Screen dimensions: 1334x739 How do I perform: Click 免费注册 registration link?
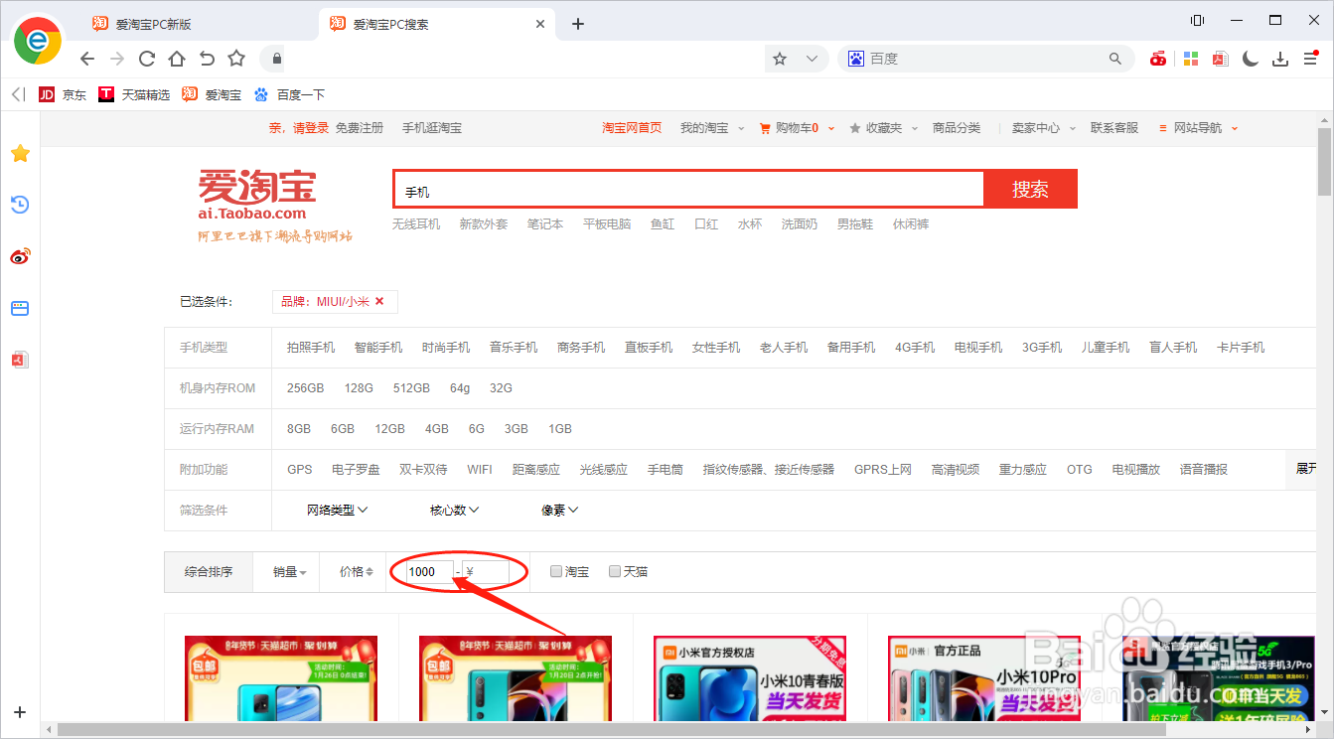[x=359, y=128]
